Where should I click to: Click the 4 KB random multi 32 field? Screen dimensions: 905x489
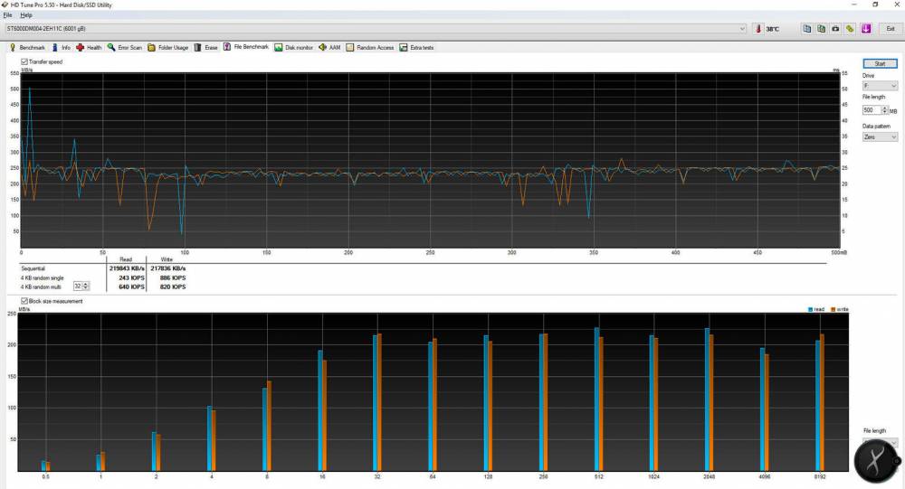77,286
